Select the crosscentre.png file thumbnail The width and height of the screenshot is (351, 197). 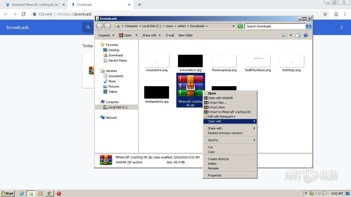point(157,61)
